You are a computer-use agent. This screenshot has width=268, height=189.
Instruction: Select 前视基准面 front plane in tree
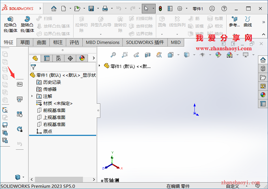(51, 110)
